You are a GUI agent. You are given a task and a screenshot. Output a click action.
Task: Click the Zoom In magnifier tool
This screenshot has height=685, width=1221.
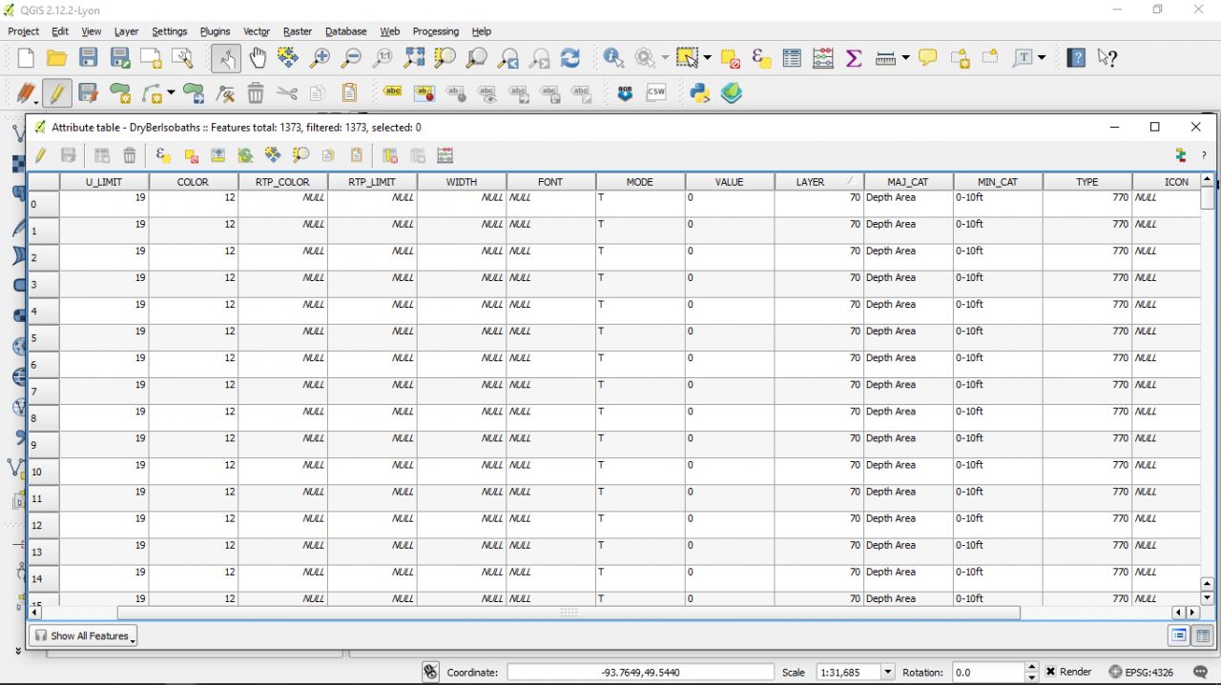click(320, 58)
